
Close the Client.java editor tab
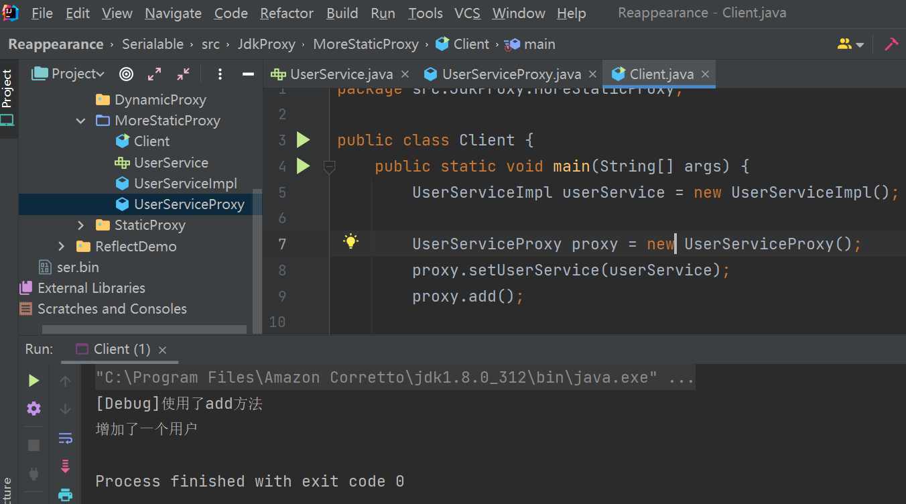(x=705, y=74)
